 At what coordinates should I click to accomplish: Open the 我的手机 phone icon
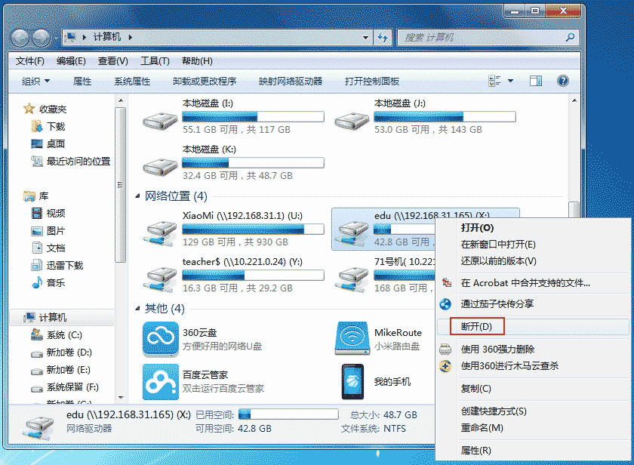coord(352,381)
